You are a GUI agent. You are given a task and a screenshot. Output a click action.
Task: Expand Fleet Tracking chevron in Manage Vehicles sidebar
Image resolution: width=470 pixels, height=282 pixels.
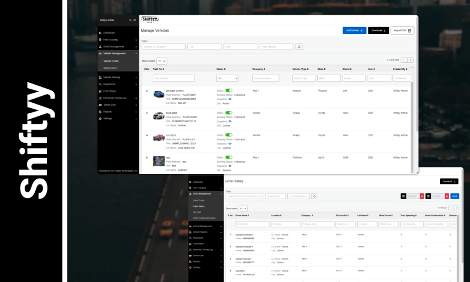click(x=136, y=40)
